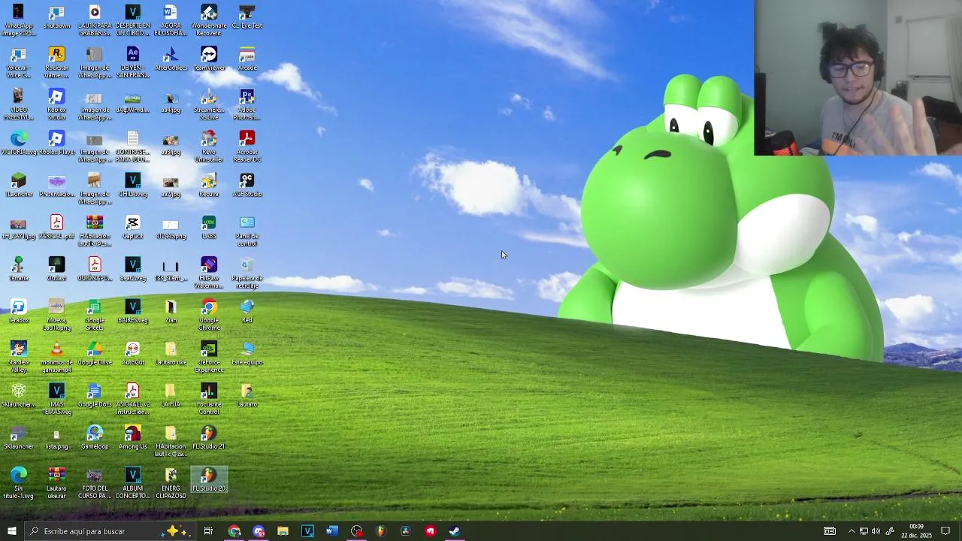Open File Explorer from the taskbar
The height and width of the screenshot is (541, 962).
click(x=283, y=531)
